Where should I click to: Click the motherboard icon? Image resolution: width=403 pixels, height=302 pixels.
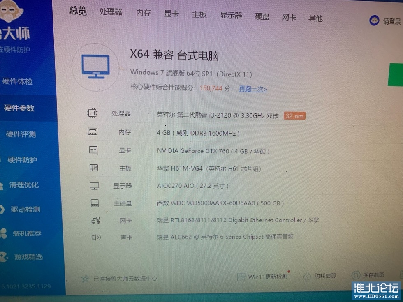coord(94,168)
